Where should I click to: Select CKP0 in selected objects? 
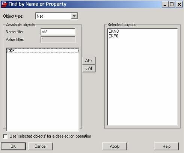(113, 36)
